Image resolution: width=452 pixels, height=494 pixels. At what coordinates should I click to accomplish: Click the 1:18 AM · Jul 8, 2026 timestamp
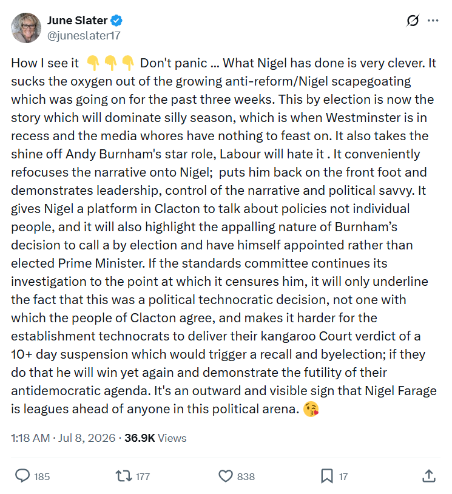63,438
